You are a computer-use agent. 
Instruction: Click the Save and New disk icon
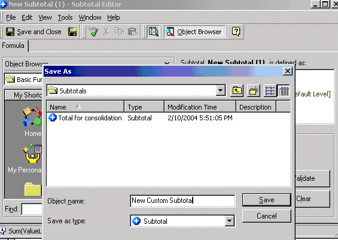(x=72, y=32)
